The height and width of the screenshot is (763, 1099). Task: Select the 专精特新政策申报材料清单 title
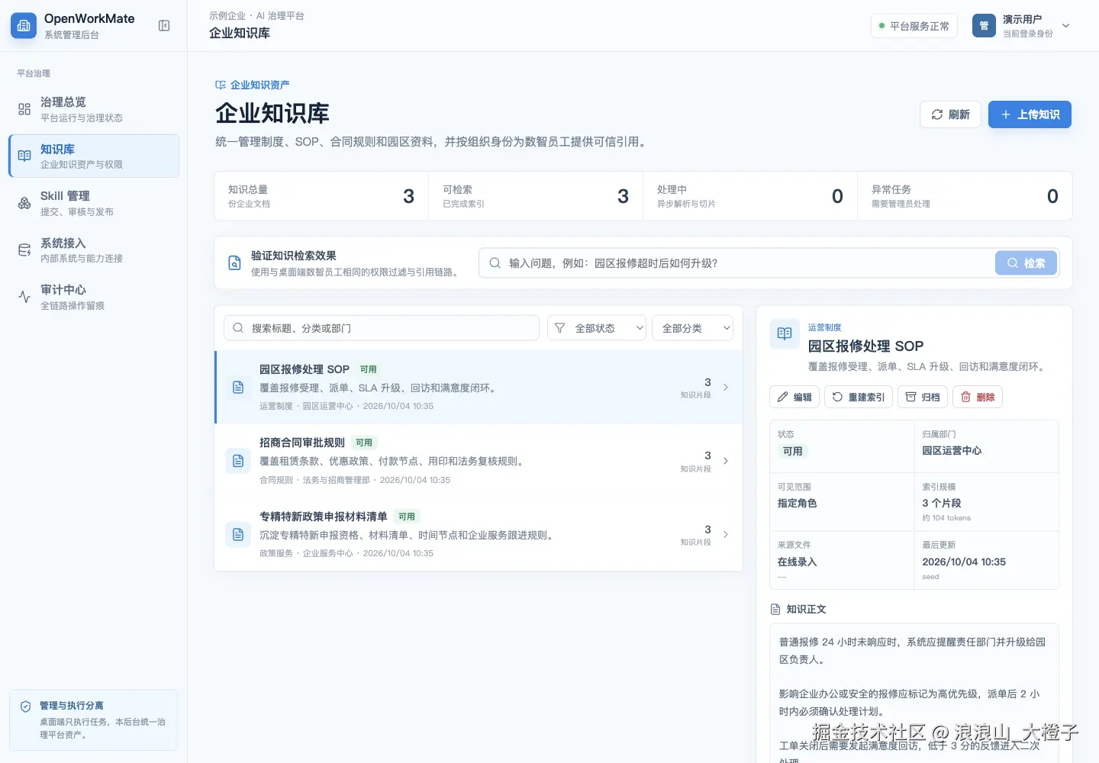(x=324, y=517)
